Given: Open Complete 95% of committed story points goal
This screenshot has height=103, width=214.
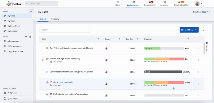Looking at the screenshot, I should (x=71, y=72).
